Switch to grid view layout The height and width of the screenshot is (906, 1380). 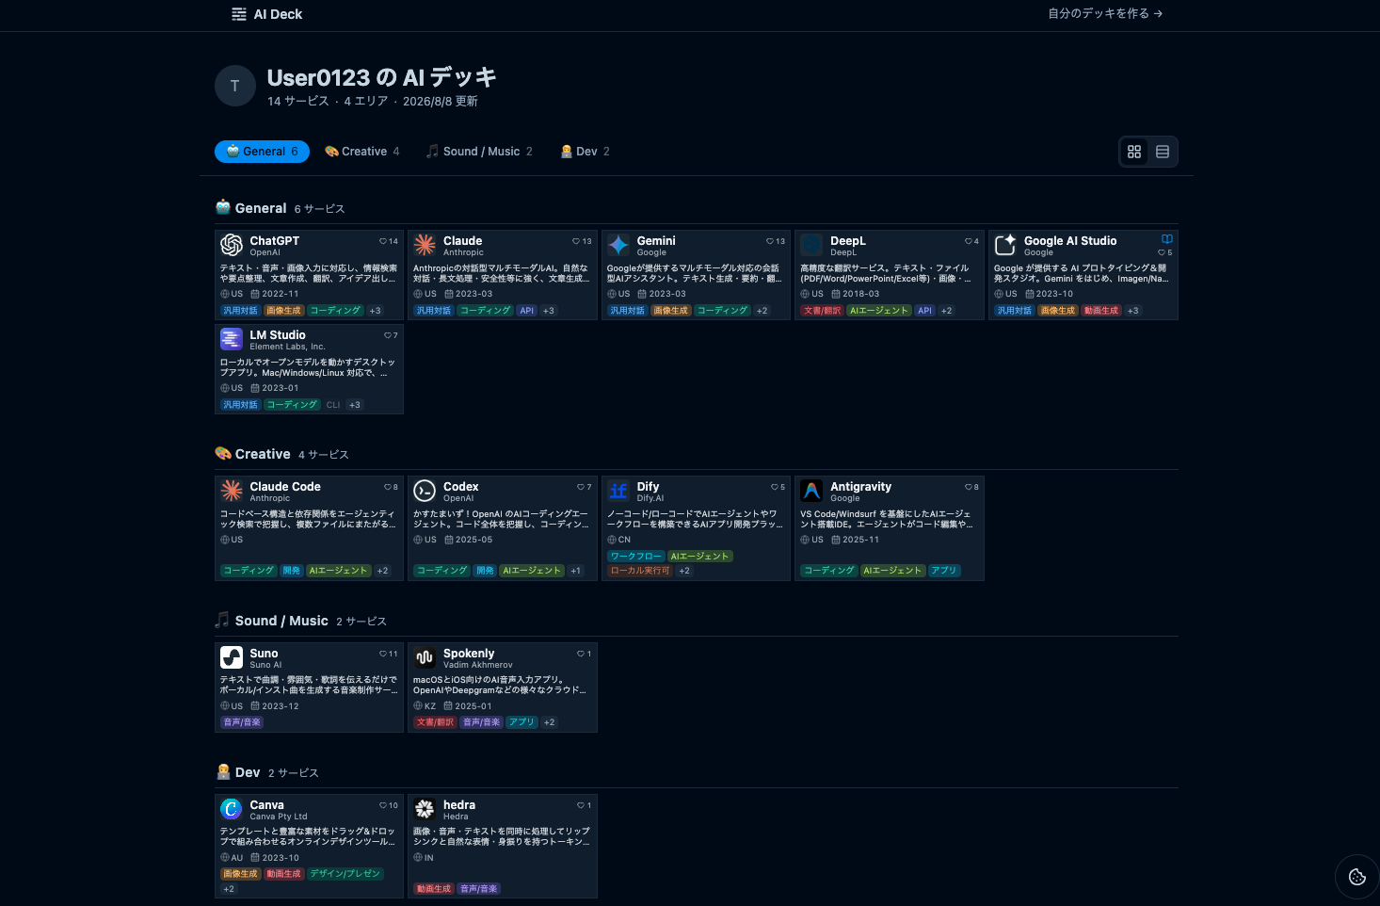(1134, 152)
